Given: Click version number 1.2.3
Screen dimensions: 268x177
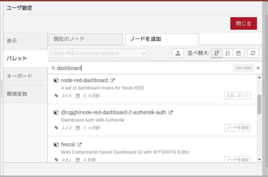Looking at the screenshot, I should pyautogui.click(x=67, y=128).
